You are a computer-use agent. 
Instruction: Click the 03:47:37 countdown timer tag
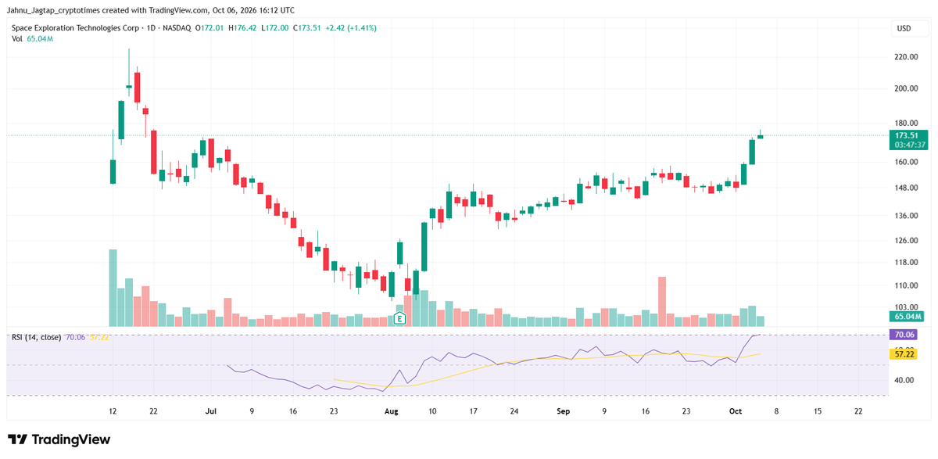tap(910, 145)
